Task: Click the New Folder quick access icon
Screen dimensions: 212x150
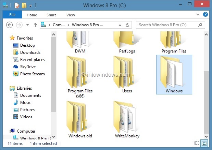Action: [24, 5]
